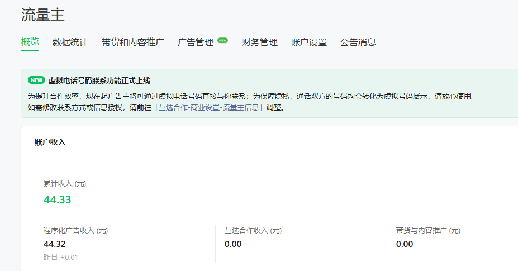Click the 虚拟电话号码联系功能正式上线 headline
518x271 pixels.
point(99,80)
